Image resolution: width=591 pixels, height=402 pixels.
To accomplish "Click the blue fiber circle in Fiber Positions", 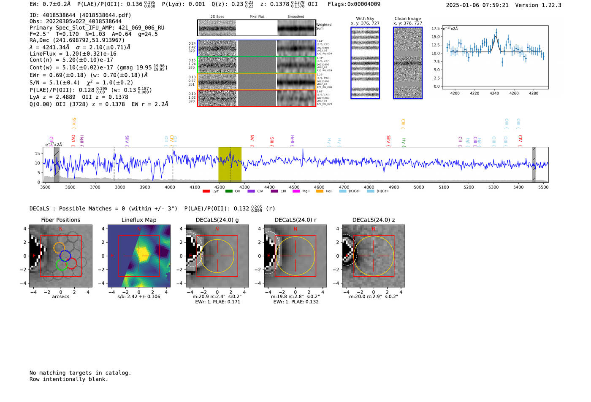I will pyautogui.click(x=65, y=256).
